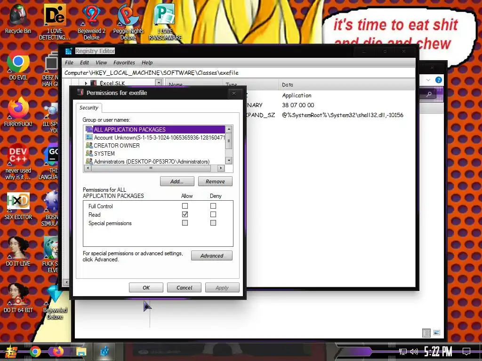Image resolution: width=482 pixels, height=361 pixels.
Task: Click Deny checkbox for Special permissions
Action: (213, 223)
